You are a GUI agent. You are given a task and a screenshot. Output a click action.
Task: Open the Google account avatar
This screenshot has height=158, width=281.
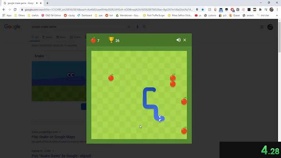click(x=270, y=27)
